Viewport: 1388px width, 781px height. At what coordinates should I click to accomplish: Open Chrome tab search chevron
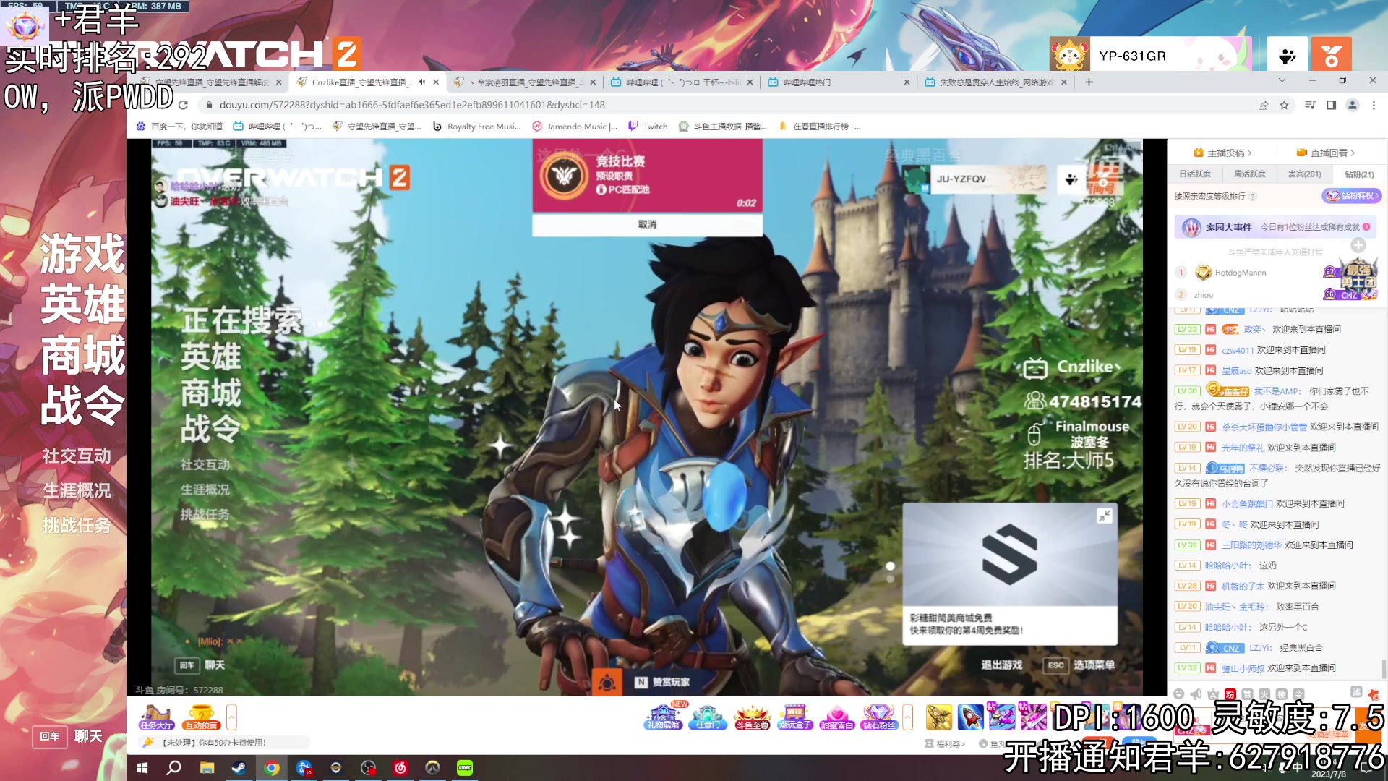pyautogui.click(x=1282, y=80)
